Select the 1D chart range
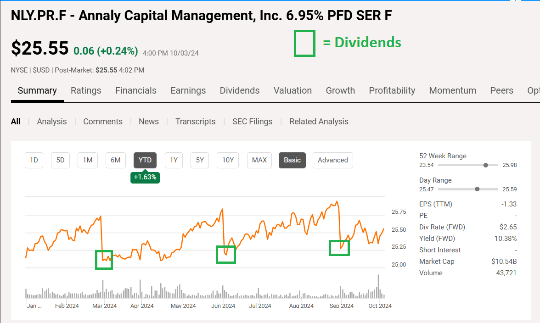Image resolution: width=540 pixels, height=323 pixels. pyautogui.click(x=34, y=160)
